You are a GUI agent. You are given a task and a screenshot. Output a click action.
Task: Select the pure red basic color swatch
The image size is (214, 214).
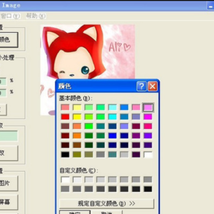(x=65, y=117)
